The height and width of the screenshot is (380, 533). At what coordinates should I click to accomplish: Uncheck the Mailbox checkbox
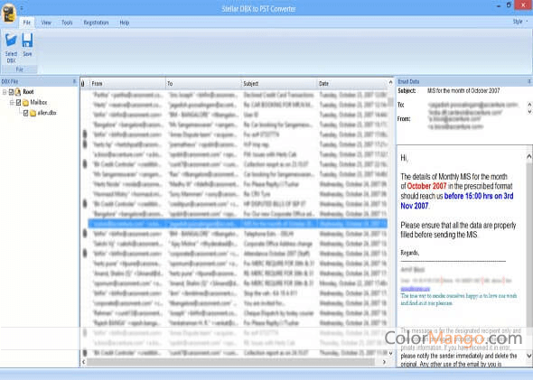coord(19,102)
